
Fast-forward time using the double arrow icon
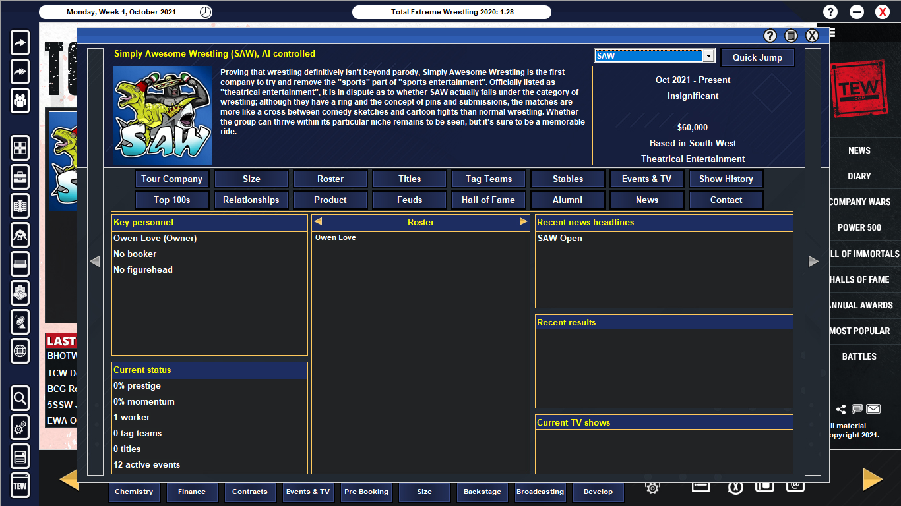tap(20, 71)
